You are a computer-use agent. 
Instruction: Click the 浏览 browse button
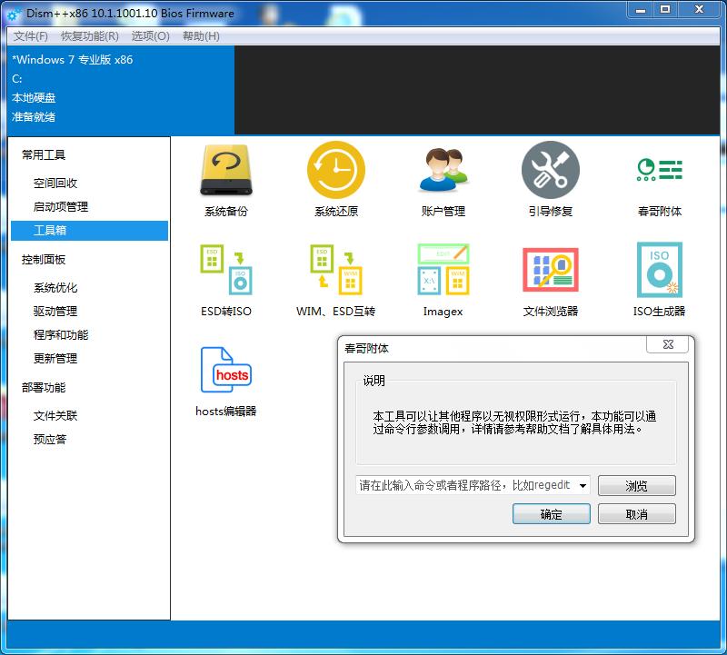pos(636,485)
